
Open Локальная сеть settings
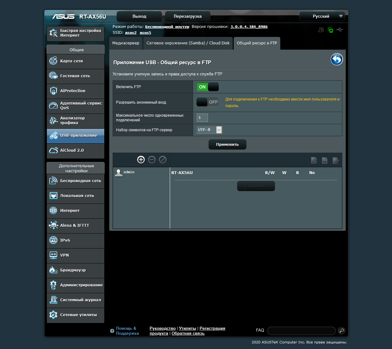click(75, 196)
